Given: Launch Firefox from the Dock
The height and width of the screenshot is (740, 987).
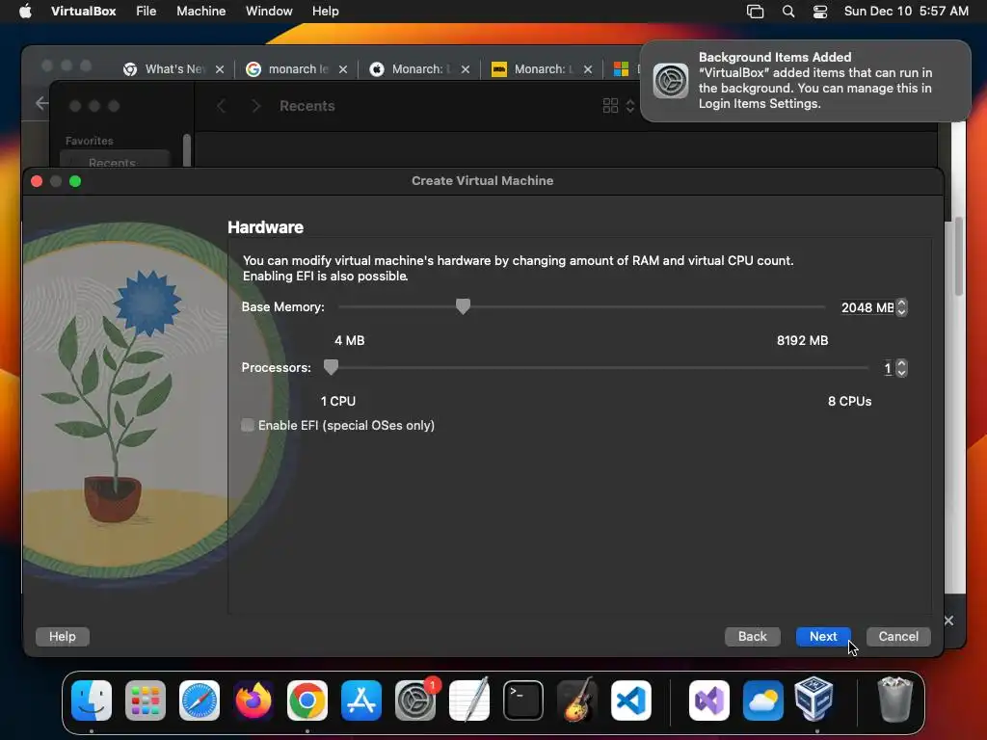Looking at the screenshot, I should click(253, 700).
